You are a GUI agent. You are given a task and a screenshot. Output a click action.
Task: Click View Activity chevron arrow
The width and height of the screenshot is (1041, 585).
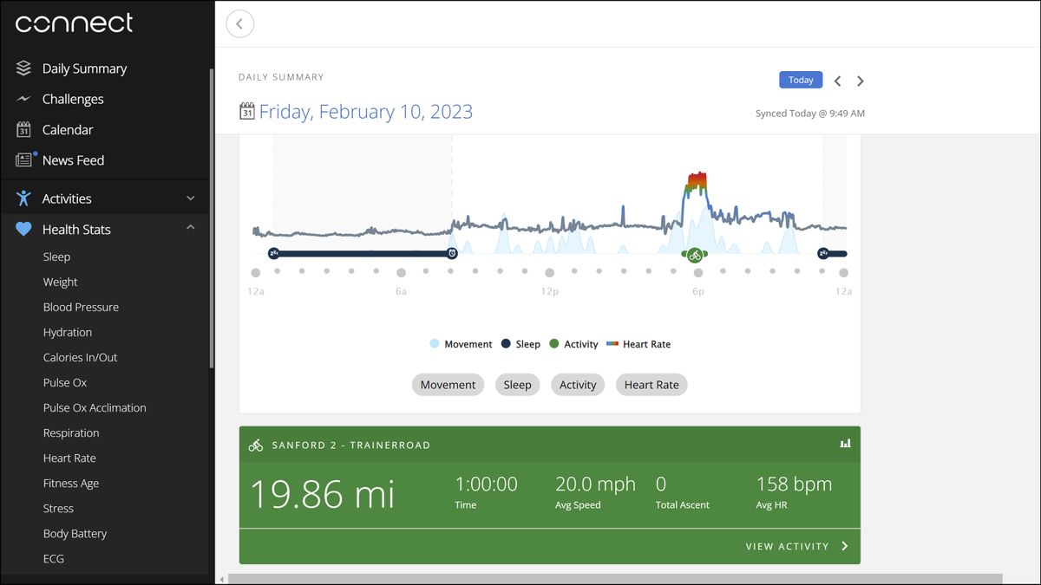pyautogui.click(x=845, y=547)
